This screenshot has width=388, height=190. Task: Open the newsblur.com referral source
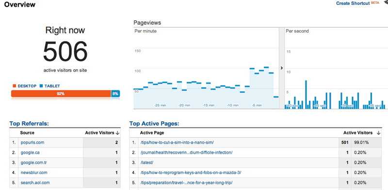pyautogui.click(x=34, y=173)
